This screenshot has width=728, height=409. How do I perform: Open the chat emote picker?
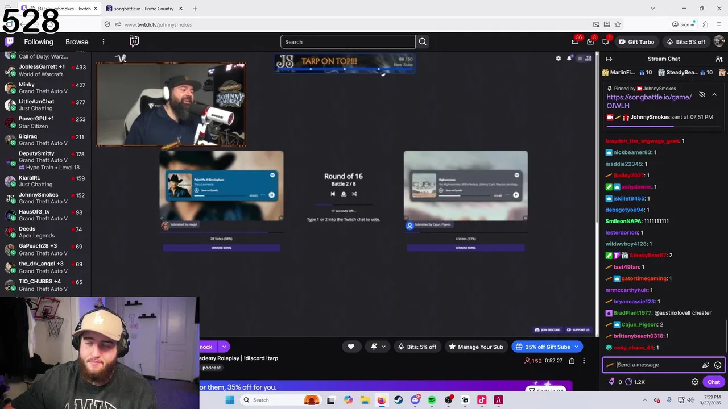pos(718,365)
